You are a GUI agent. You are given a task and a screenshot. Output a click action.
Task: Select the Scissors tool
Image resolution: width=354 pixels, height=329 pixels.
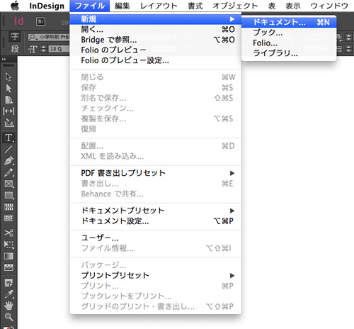(8, 233)
